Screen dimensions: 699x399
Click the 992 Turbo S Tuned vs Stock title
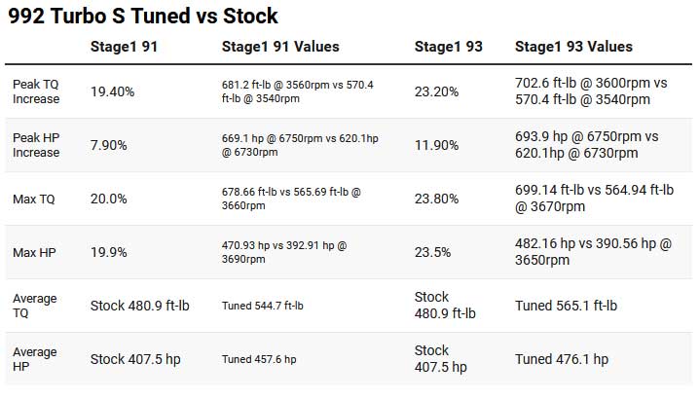(142, 17)
